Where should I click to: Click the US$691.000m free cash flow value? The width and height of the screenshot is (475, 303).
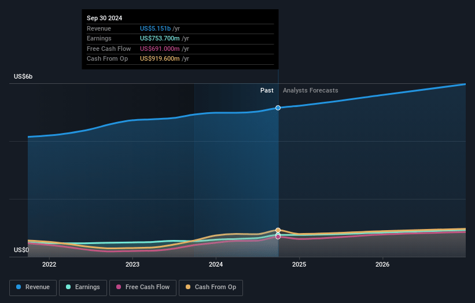(x=160, y=49)
